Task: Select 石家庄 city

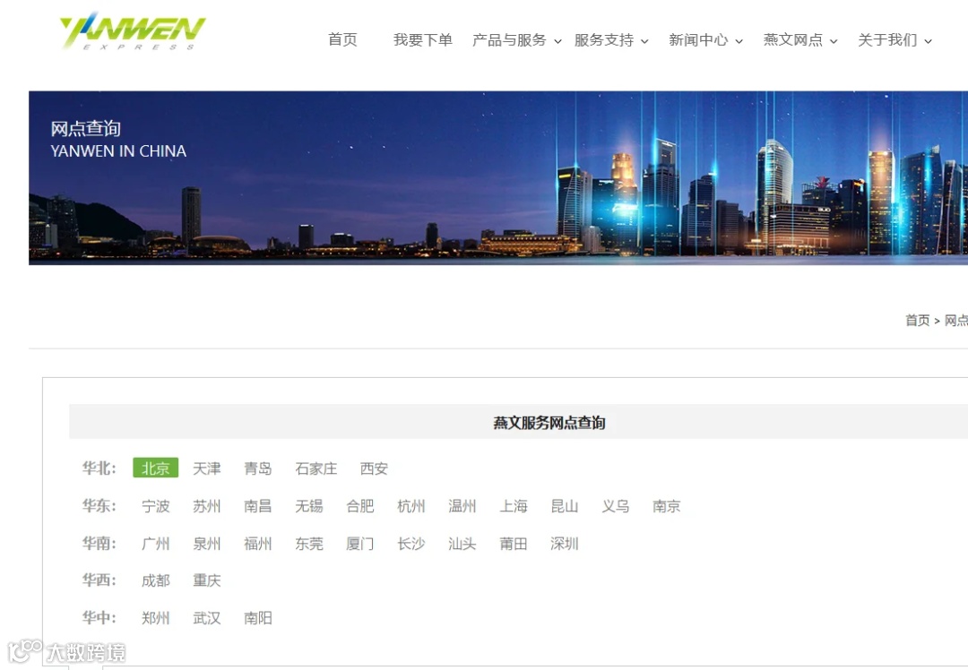Action: 316,468
